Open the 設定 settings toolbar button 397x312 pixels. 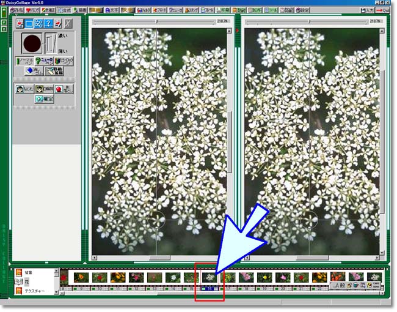point(302,10)
